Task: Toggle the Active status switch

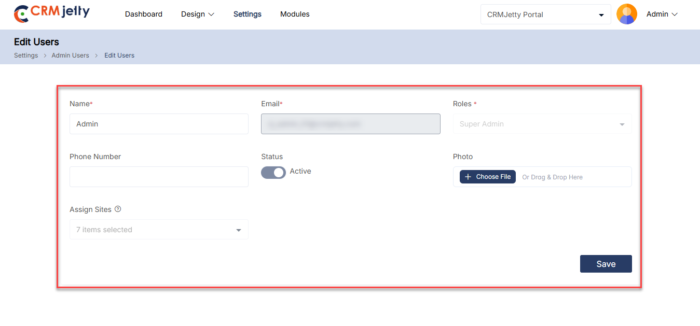Action: 273,172
